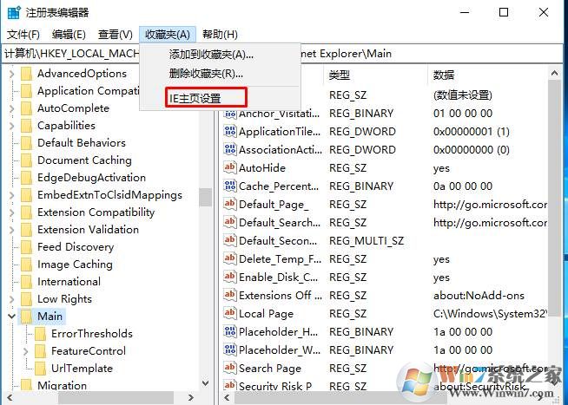Select the FeatureControl folder icon
This screenshot has width=568, height=405.
click(40, 351)
